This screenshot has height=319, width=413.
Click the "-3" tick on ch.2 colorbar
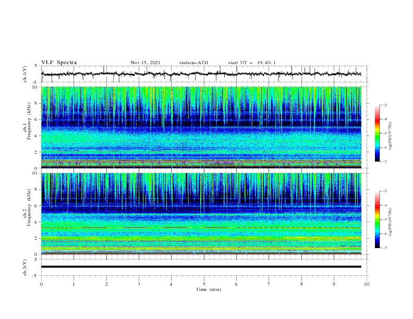(384, 191)
